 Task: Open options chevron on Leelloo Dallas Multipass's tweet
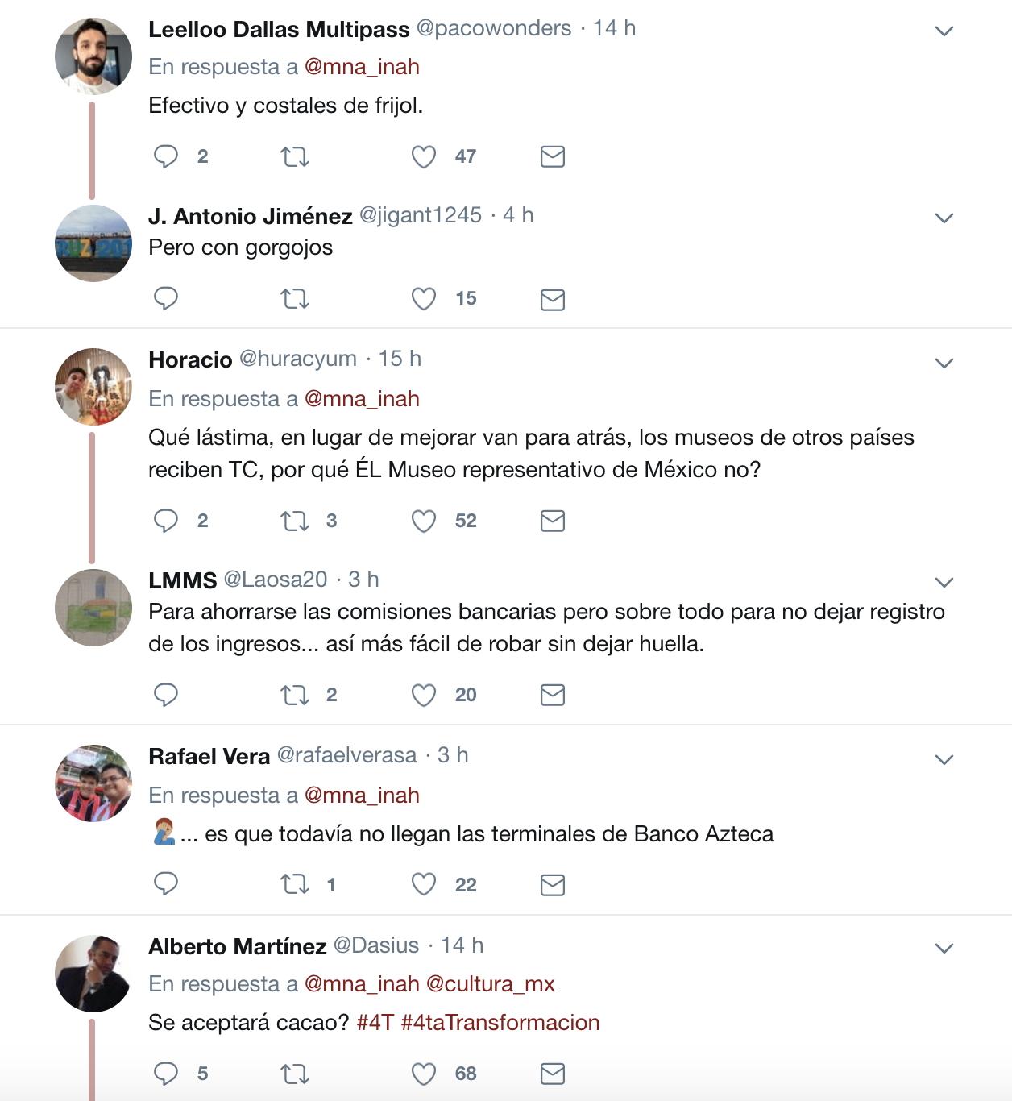[x=944, y=31]
